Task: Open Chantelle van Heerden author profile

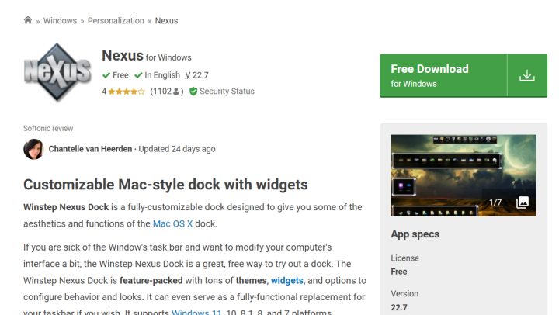Action: (90, 149)
